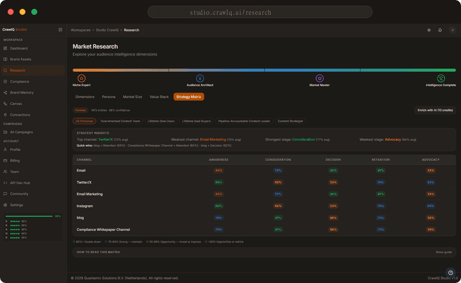This screenshot has height=283, width=461.
Task: Click the Intelligence Complete badge icon
Action: (x=441, y=78)
